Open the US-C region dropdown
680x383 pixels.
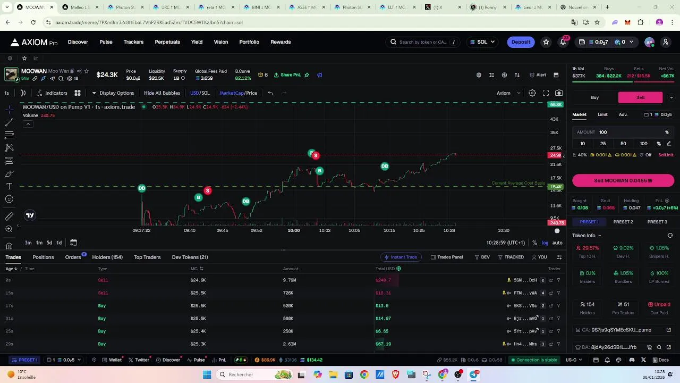(x=574, y=360)
